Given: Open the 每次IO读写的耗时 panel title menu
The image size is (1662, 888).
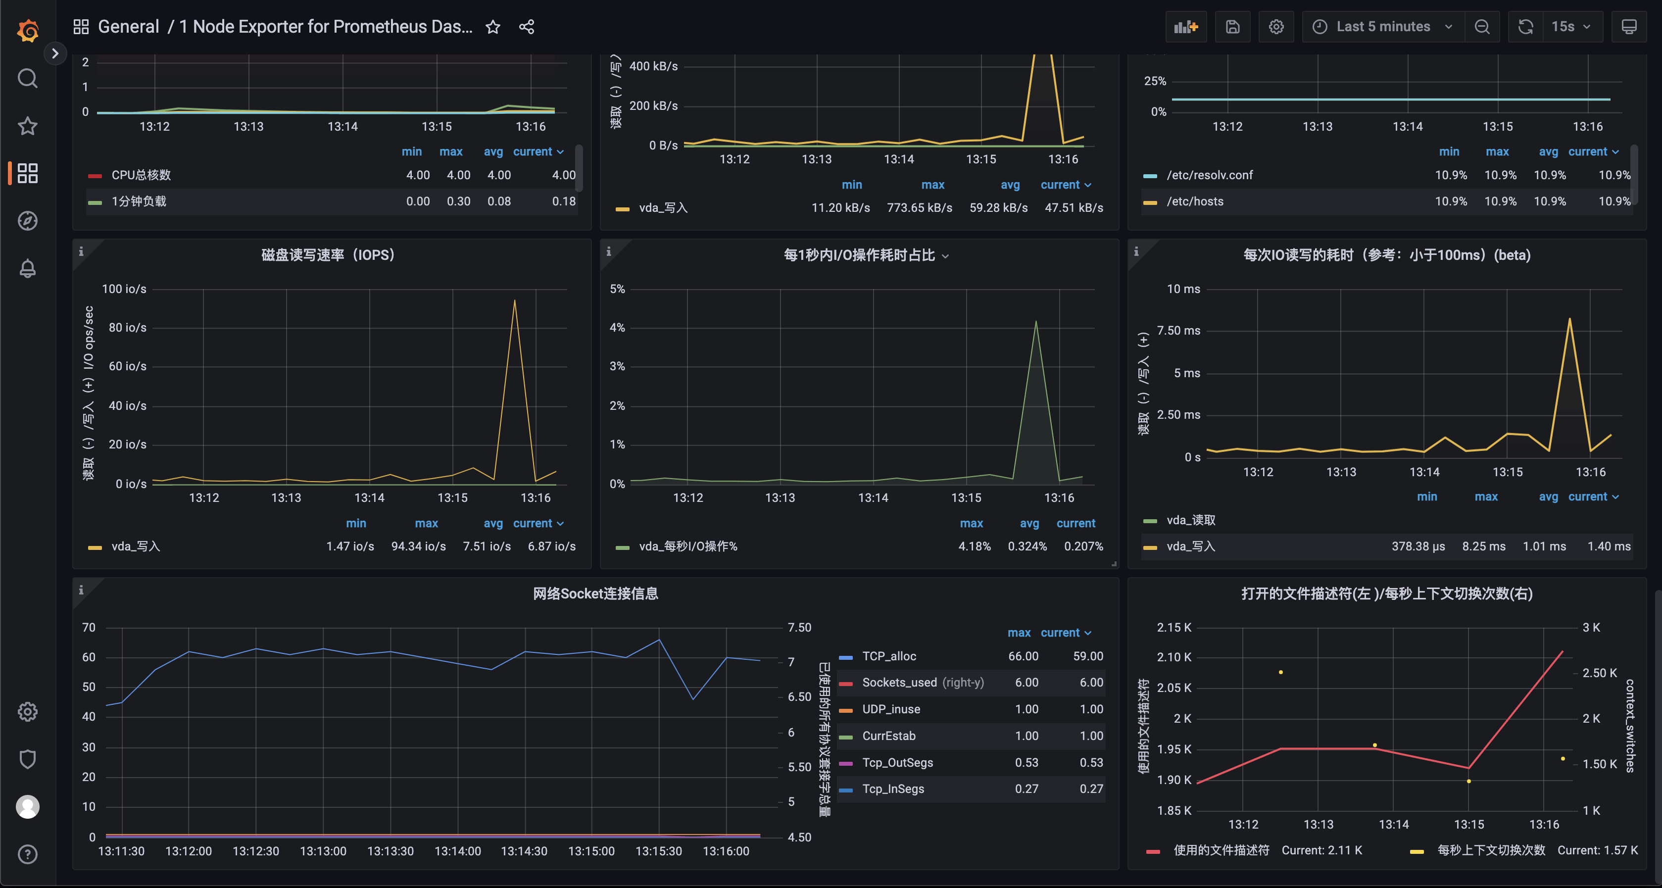Looking at the screenshot, I should [1386, 255].
